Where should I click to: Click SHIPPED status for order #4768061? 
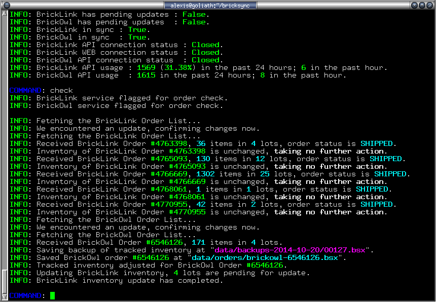pos(372,189)
